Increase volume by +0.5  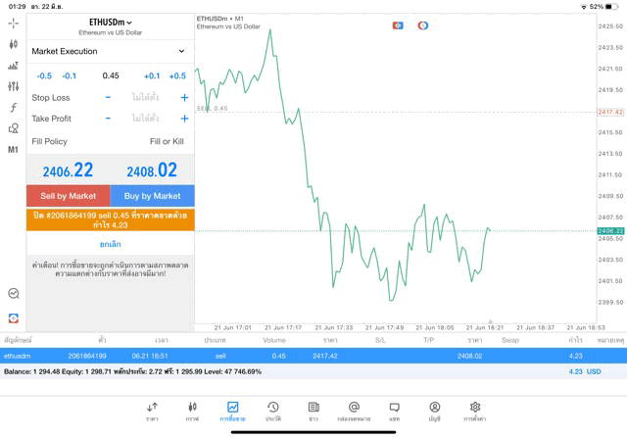pyautogui.click(x=177, y=75)
